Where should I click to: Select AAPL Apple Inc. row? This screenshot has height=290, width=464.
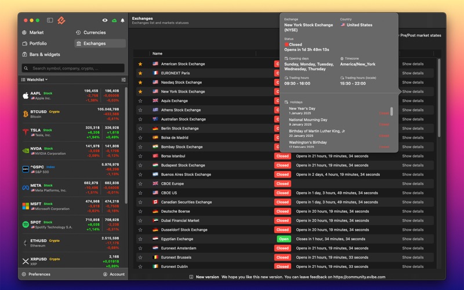(71, 96)
